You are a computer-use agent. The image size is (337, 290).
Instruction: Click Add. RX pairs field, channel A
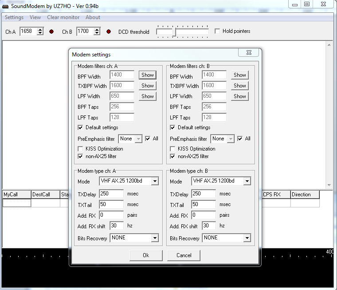111,215
